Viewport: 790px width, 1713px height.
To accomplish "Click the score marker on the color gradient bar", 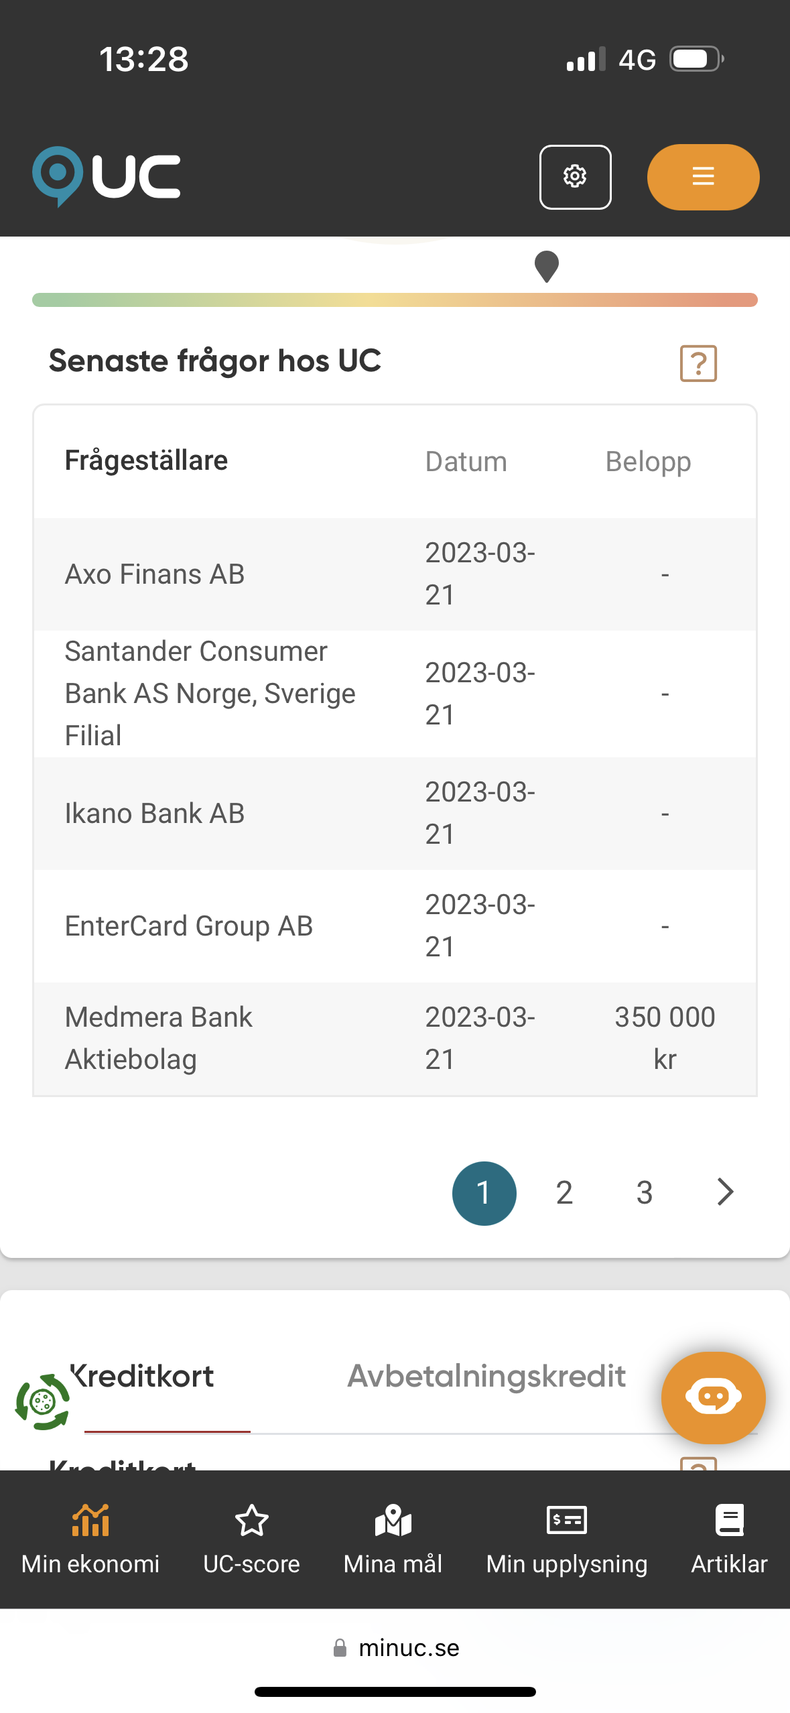I will click(547, 267).
